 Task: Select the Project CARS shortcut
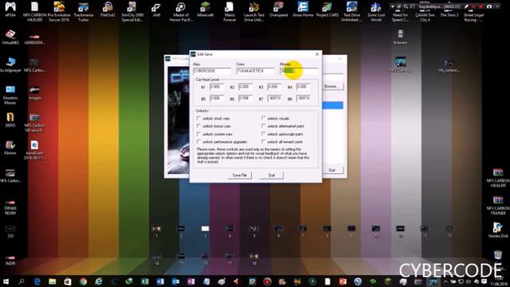pos(328,10)
